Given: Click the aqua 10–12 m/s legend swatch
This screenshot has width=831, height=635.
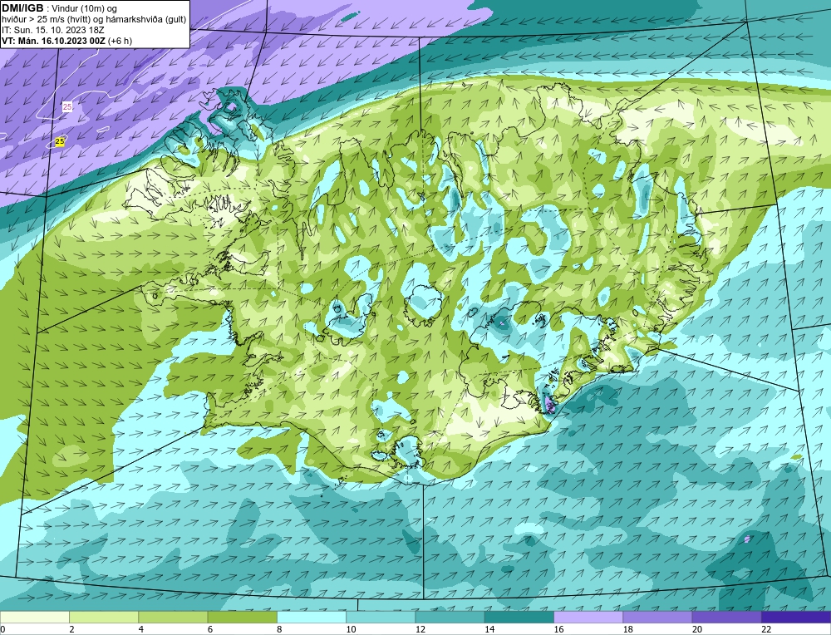Looking at the screenshot, I should click(381, 617).
